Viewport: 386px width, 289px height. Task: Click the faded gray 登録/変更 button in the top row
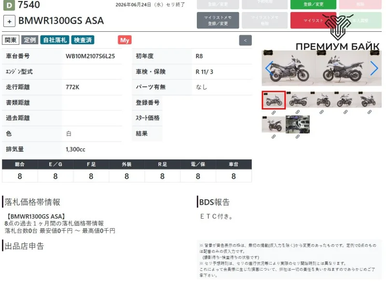pos(218,4)
